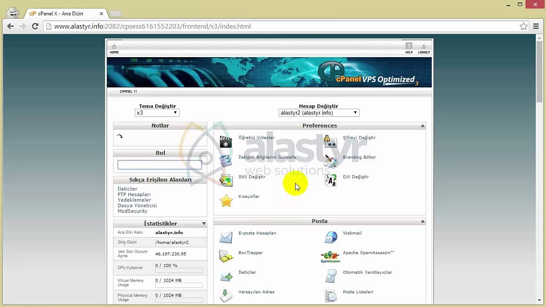
Task: Open the BoxTrapper icon
Action: point(226,256)
